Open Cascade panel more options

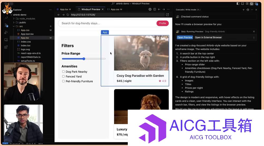coord(252,10)
